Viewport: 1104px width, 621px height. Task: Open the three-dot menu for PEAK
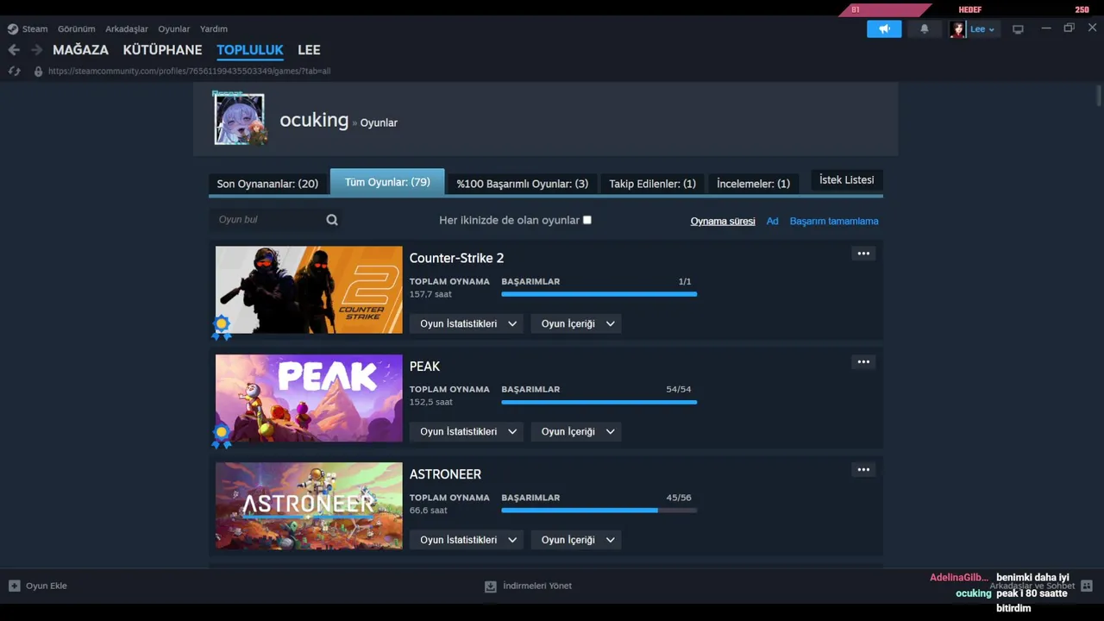[x=863, y=361]
